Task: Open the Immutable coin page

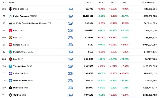Action: pos(18,88)
